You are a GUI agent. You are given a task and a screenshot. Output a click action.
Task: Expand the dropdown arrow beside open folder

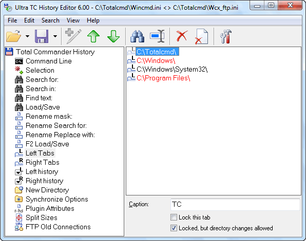point(28,36)
